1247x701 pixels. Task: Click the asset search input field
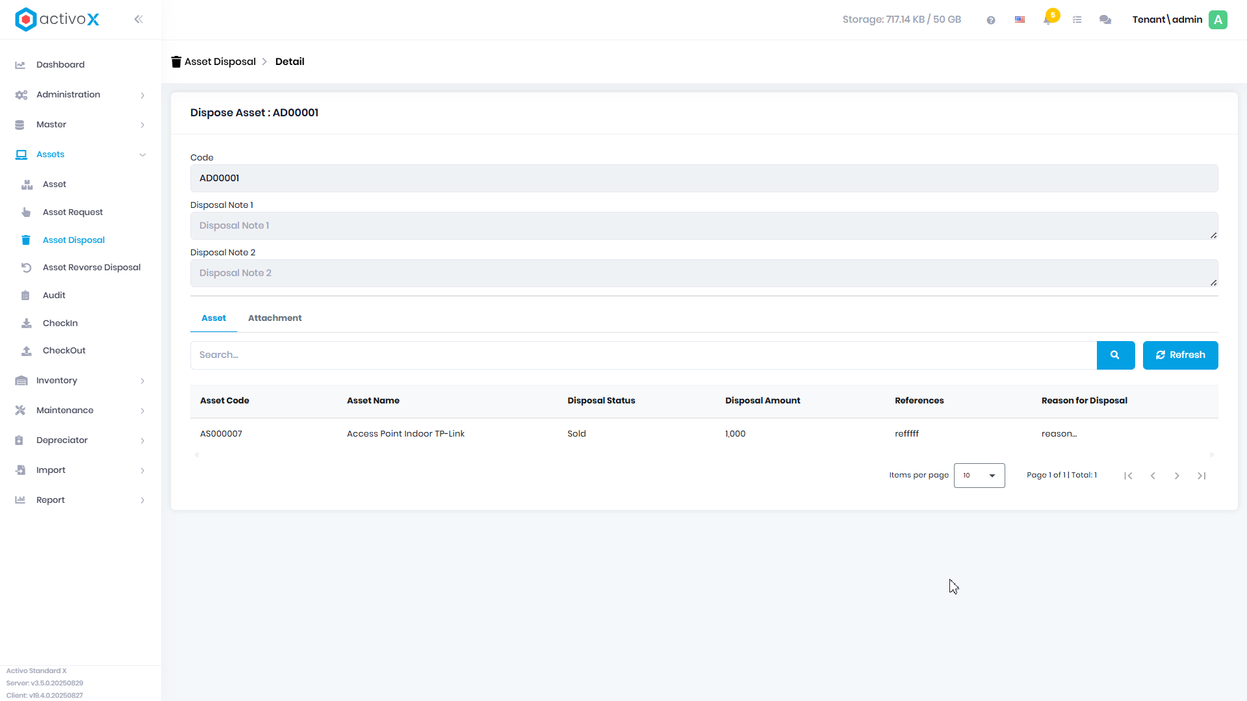643,355
